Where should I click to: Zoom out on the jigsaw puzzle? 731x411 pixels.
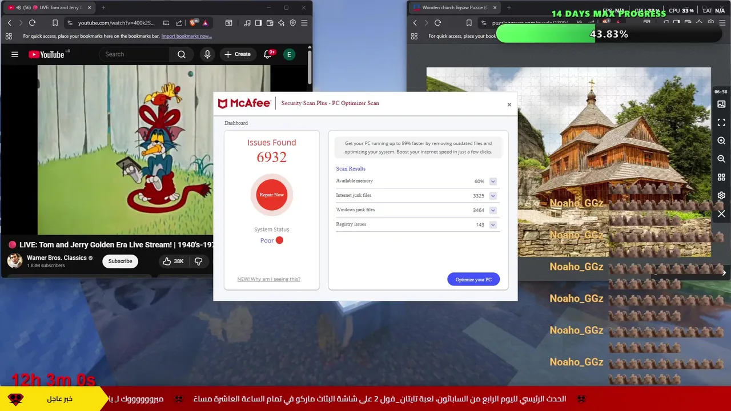tap(721, 159)
